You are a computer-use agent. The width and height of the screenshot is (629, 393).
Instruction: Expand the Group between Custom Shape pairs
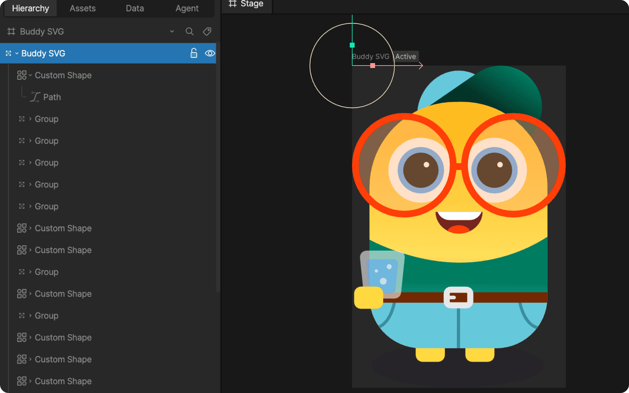click(30, 272)
